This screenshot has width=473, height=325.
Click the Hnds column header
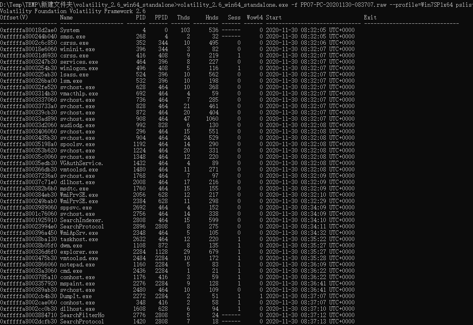point(212,17)
